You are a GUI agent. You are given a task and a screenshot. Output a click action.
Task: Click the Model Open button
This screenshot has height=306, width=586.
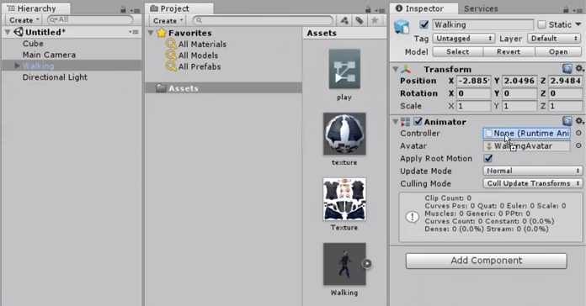click(x=558, y=51)
